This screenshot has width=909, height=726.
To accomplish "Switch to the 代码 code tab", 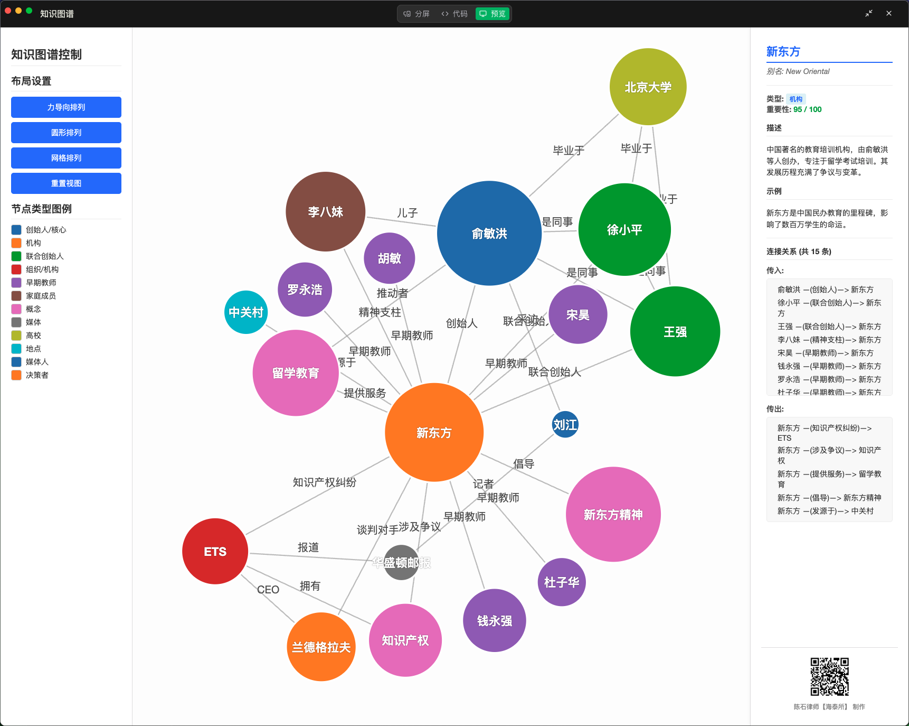I will pos(454,14).
